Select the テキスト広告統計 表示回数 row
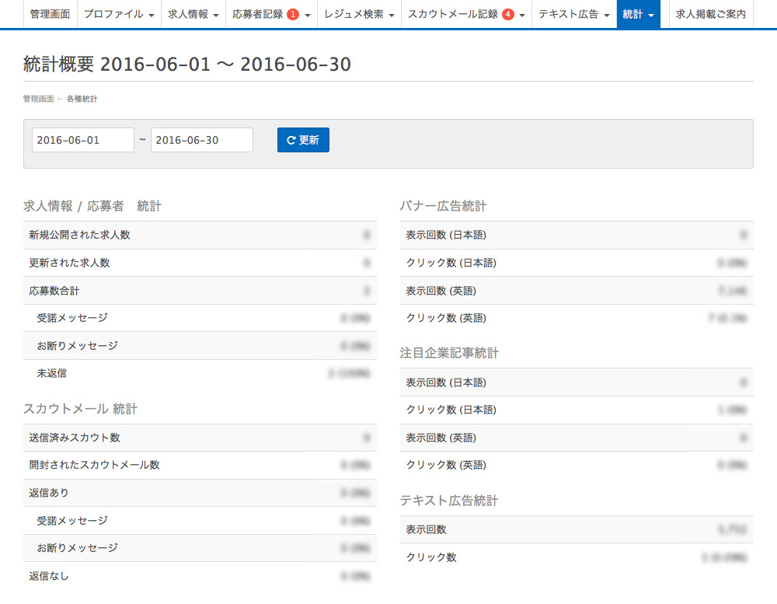Viewport: 777px width, 604px height. click(x=576, y=529)
